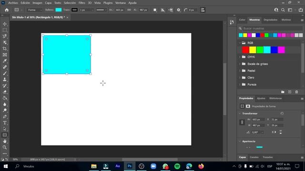The image size is (305, 171).
Task: Click the Windows Start button
Action: pos(6,166)
